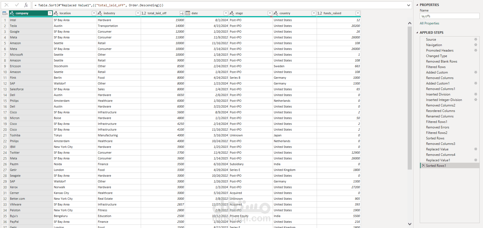Select the Renamed Columns step
This screenshot has width=483, height=228.
pos(440,116)
